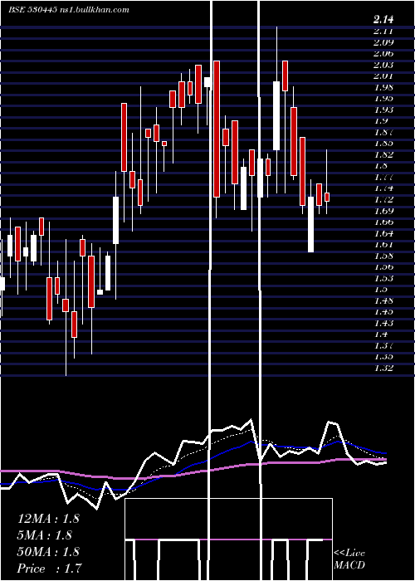Click the 1.66 price level label
Viewport: 415px width, 581px height.
click(x=383, y=222)
